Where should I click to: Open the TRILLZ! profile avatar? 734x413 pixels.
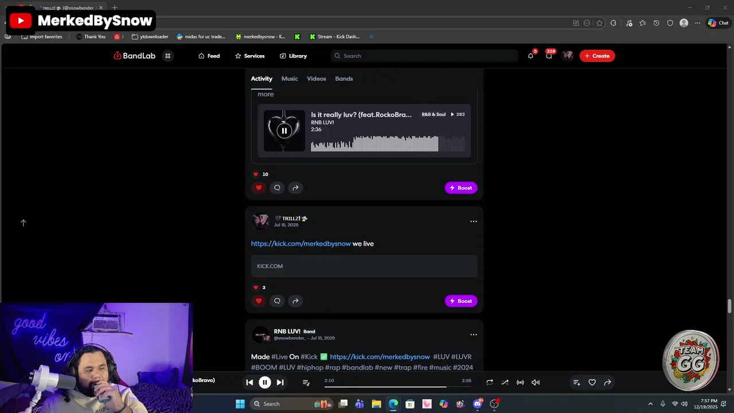260,221
